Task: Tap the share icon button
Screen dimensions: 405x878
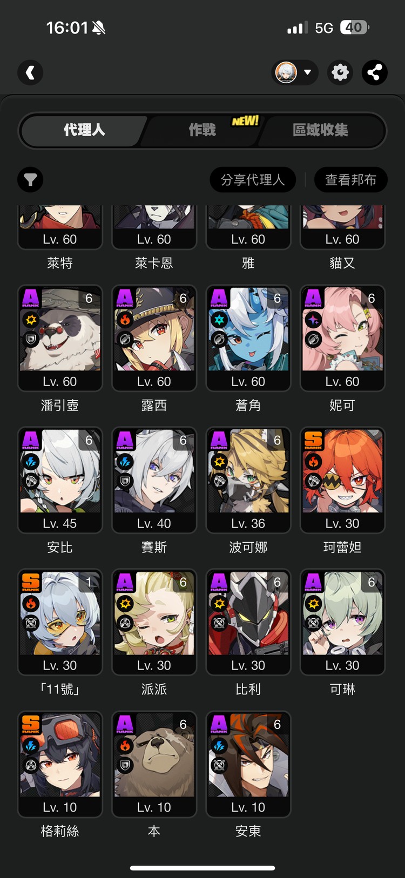Action: click(375, 72)
